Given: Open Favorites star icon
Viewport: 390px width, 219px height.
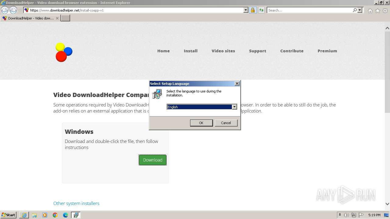Looking at the screenshot, I should [x=378, y=11].
